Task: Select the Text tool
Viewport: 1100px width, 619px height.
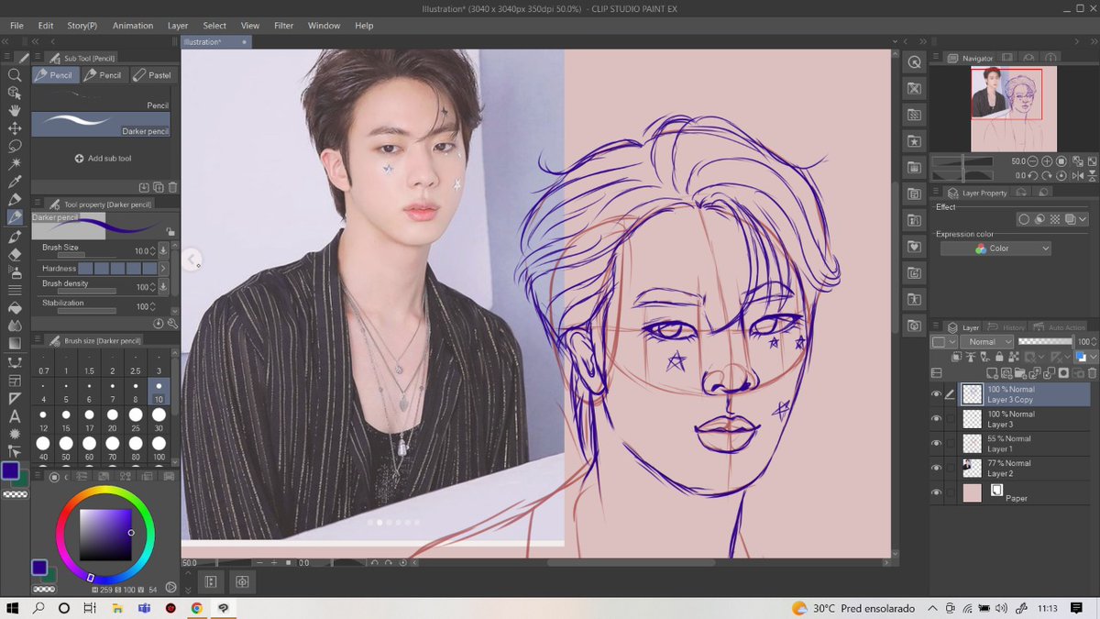Action: tap(15, 415)
